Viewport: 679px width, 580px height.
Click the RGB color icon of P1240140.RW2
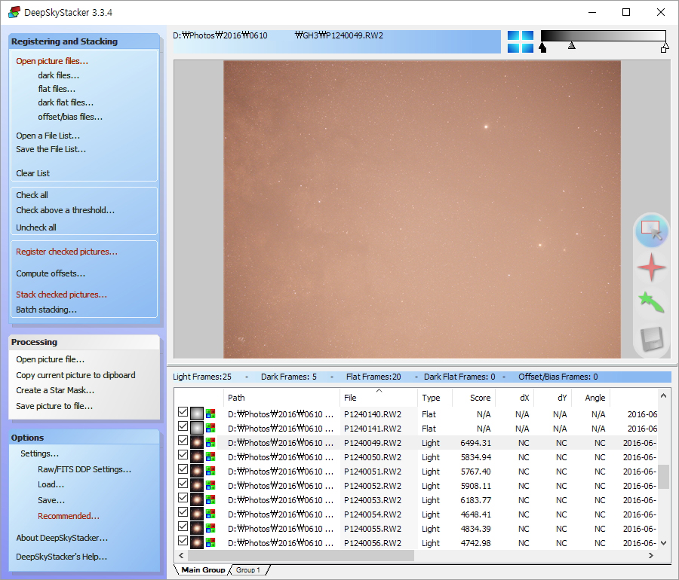click(x=210, y=414)
